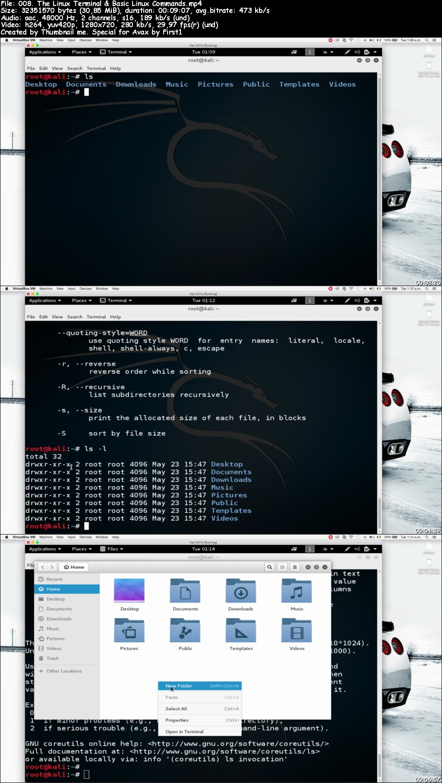Open Terminal app menu in the Tue 01:09 Kali panel
The height and width of the screenshot is (783, 442).
click(x=116, y=52)
